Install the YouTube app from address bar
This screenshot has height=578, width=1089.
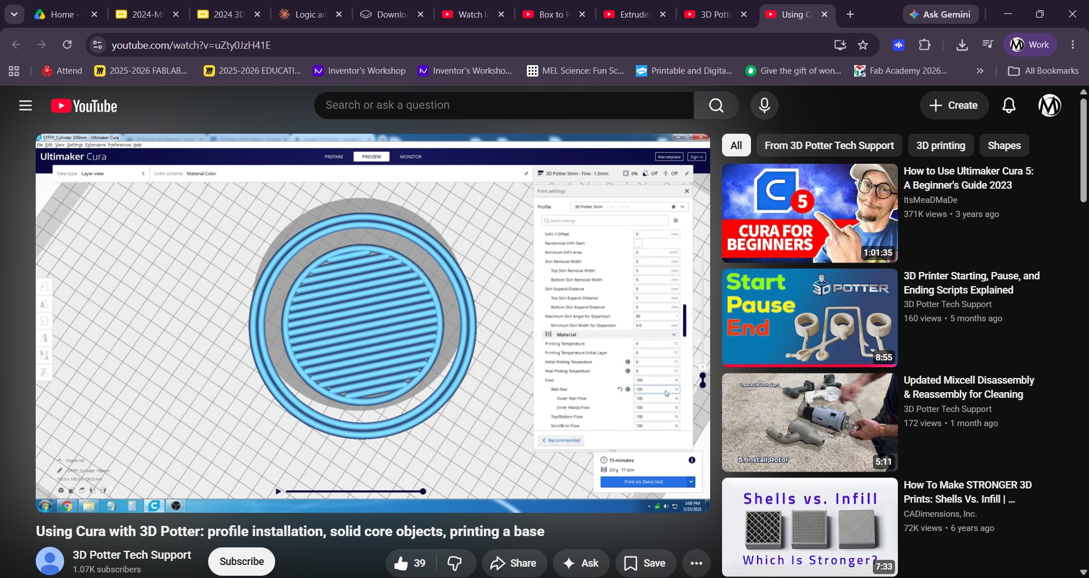point(840,45)
